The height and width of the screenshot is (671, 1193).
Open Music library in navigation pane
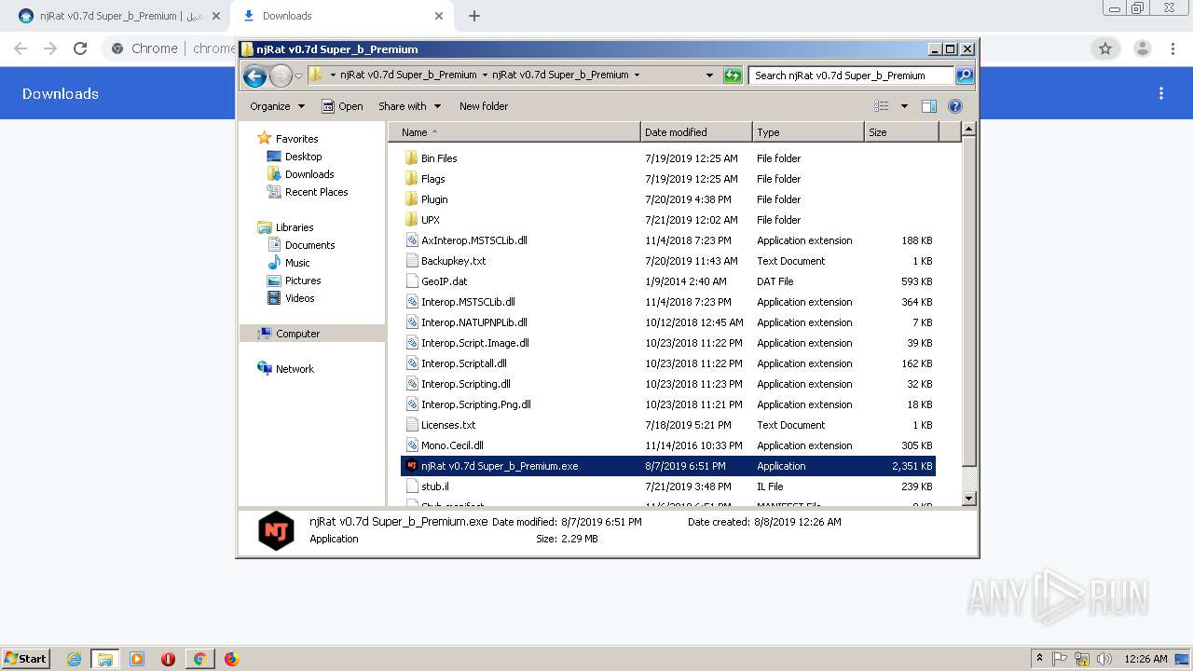(x=297, y=263)
